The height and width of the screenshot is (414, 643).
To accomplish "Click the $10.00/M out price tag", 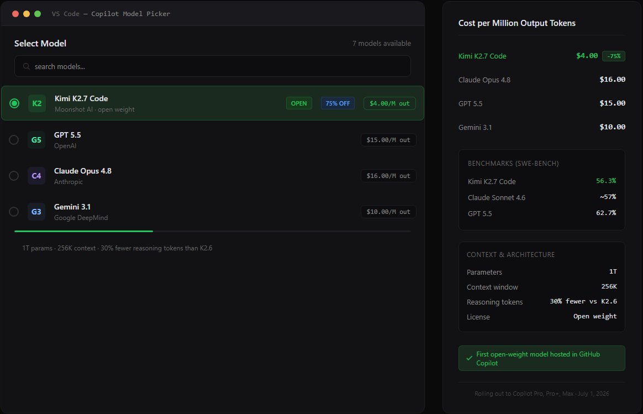I will point(388,212).
